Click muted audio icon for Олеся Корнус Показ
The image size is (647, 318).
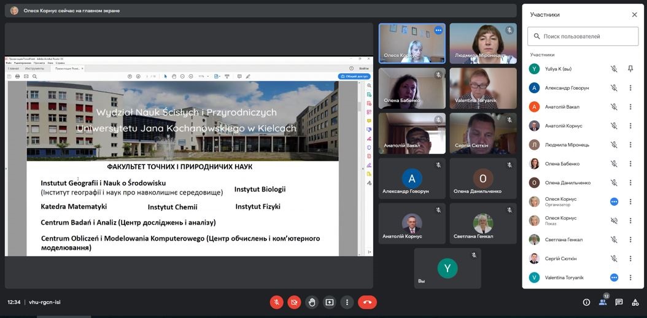(614, 220)
